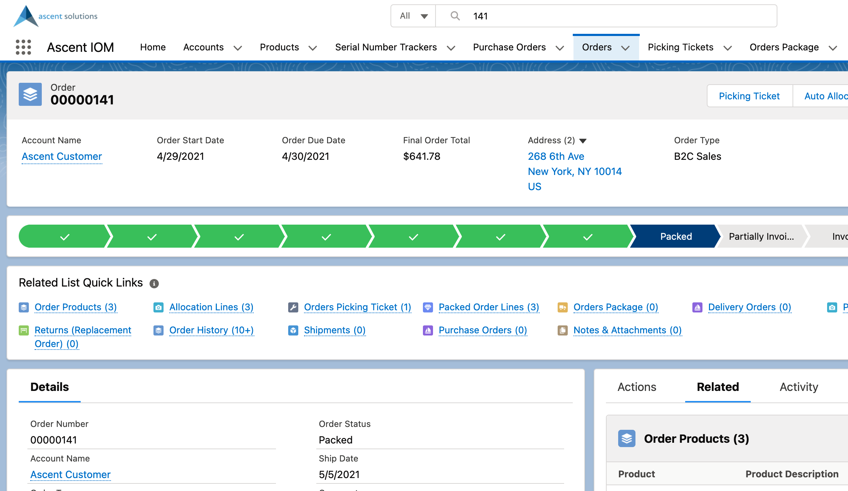Image resolution: width=848 pixels, height=491 pixels.
Task: Open Notes & Attachments (0) link
Action: tap(628, 330)
